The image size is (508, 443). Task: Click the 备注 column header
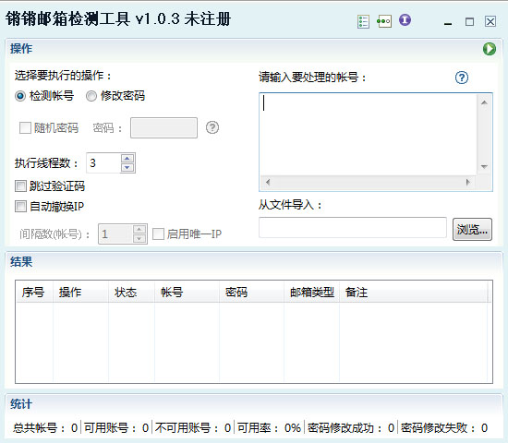pyautogui.click(x=414, y=292)
